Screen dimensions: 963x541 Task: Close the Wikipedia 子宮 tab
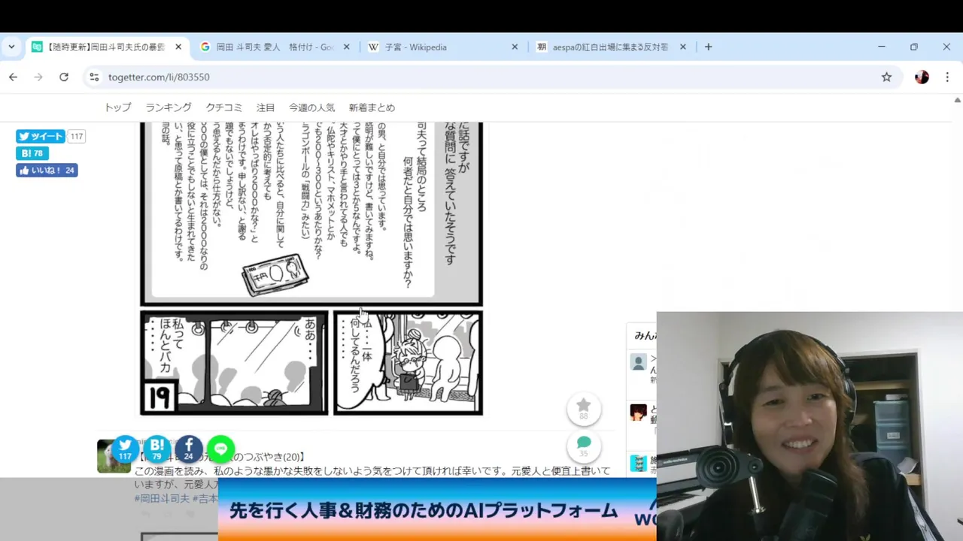pyautogui.click(x=515, y=47)
